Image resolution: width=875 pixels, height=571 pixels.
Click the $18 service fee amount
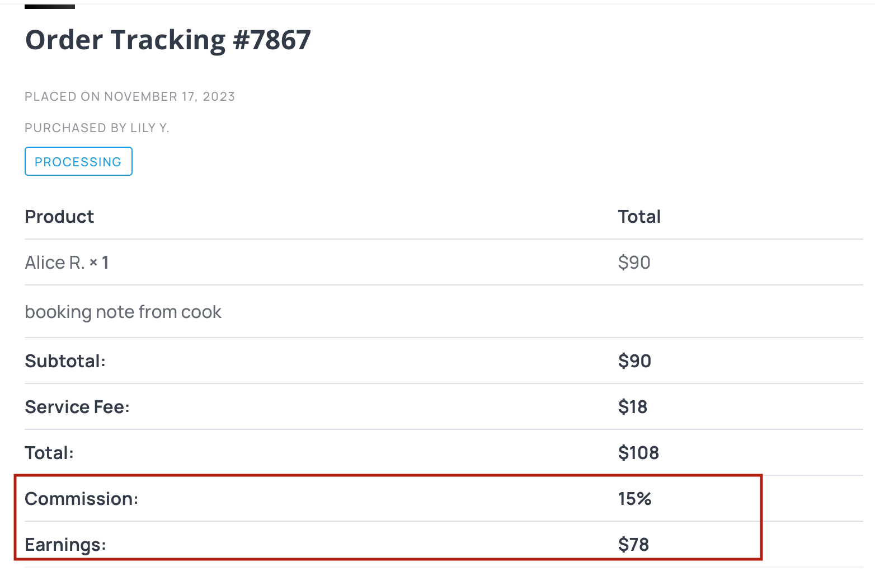[x=633, y=407]
